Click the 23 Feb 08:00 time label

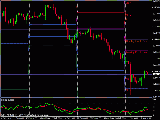[x=95, y=118]
